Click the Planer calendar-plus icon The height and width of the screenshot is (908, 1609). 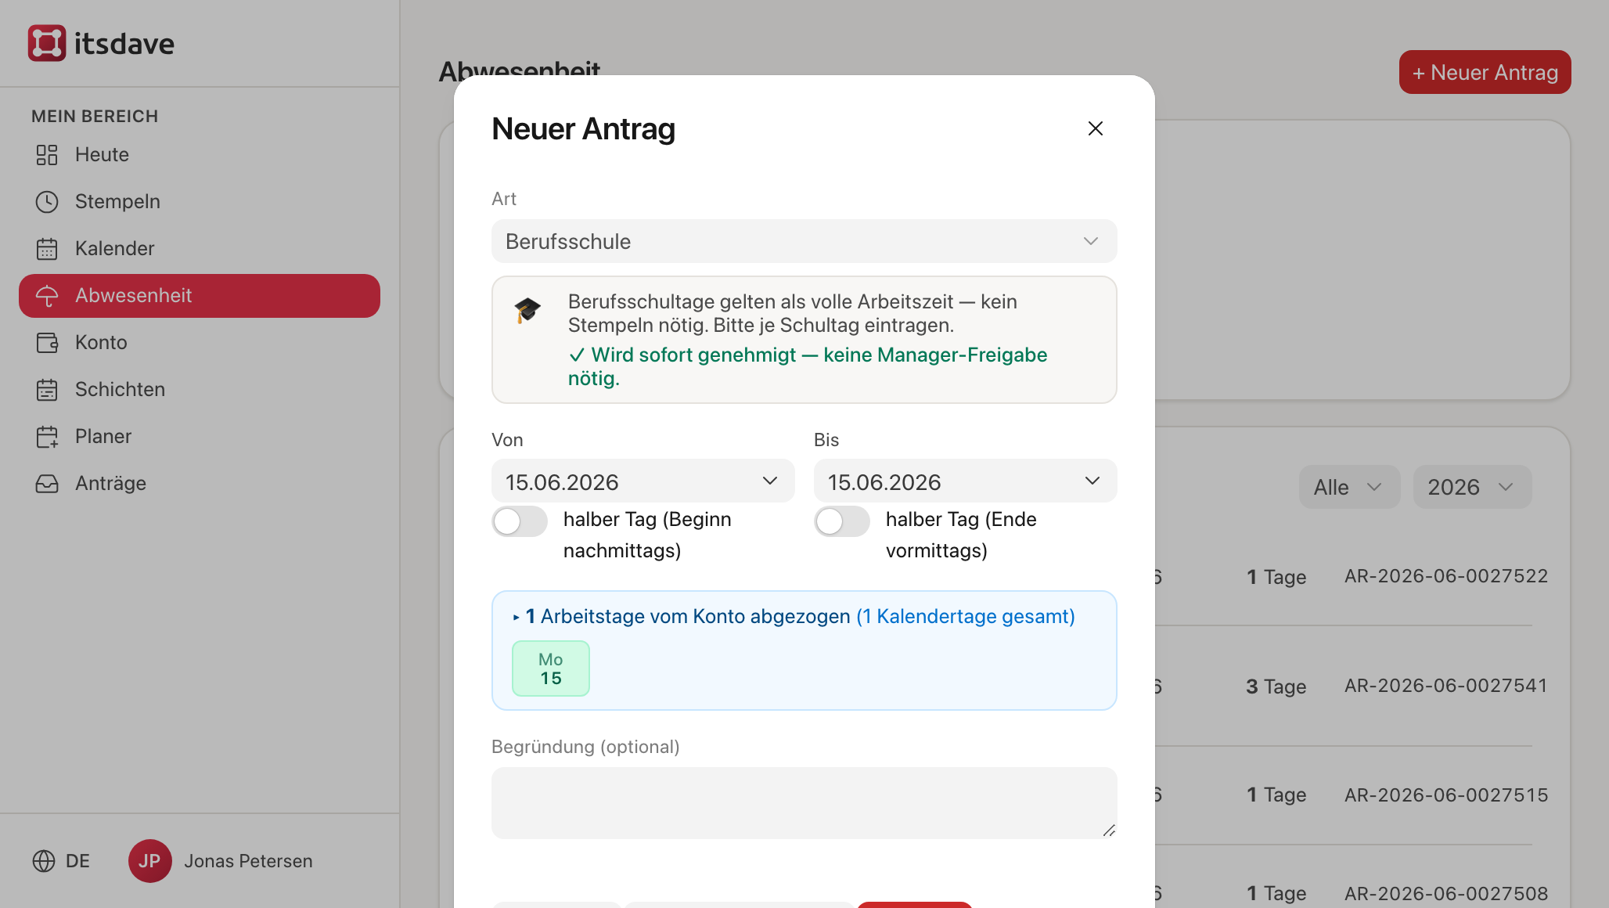pos(47,437)
